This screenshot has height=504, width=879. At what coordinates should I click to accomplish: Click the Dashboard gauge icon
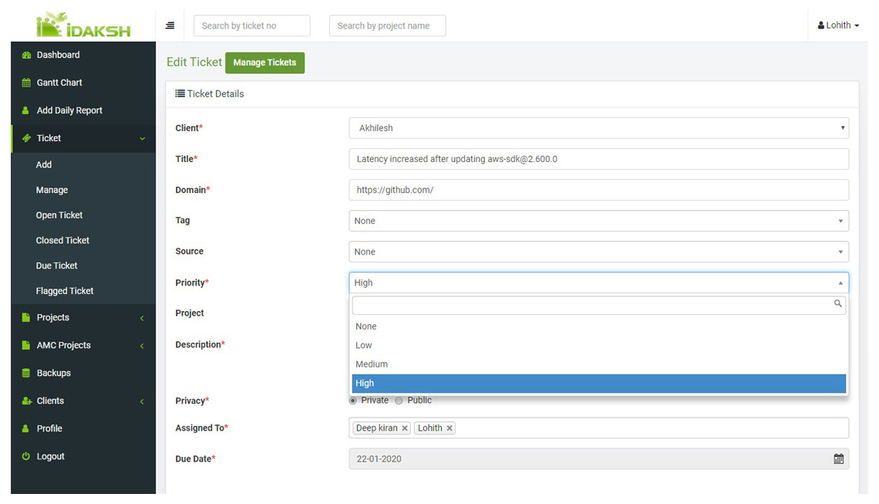pos(25,55)
